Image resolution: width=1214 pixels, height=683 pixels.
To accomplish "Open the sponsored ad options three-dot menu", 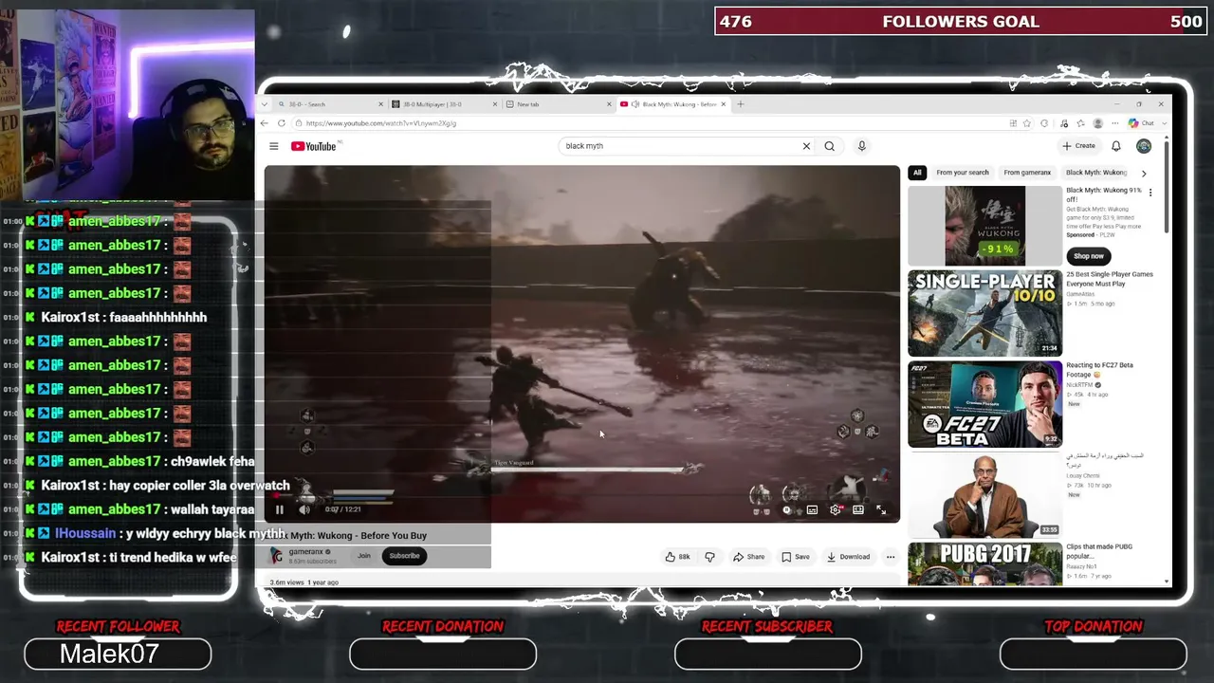I will tap(1150, 193).
